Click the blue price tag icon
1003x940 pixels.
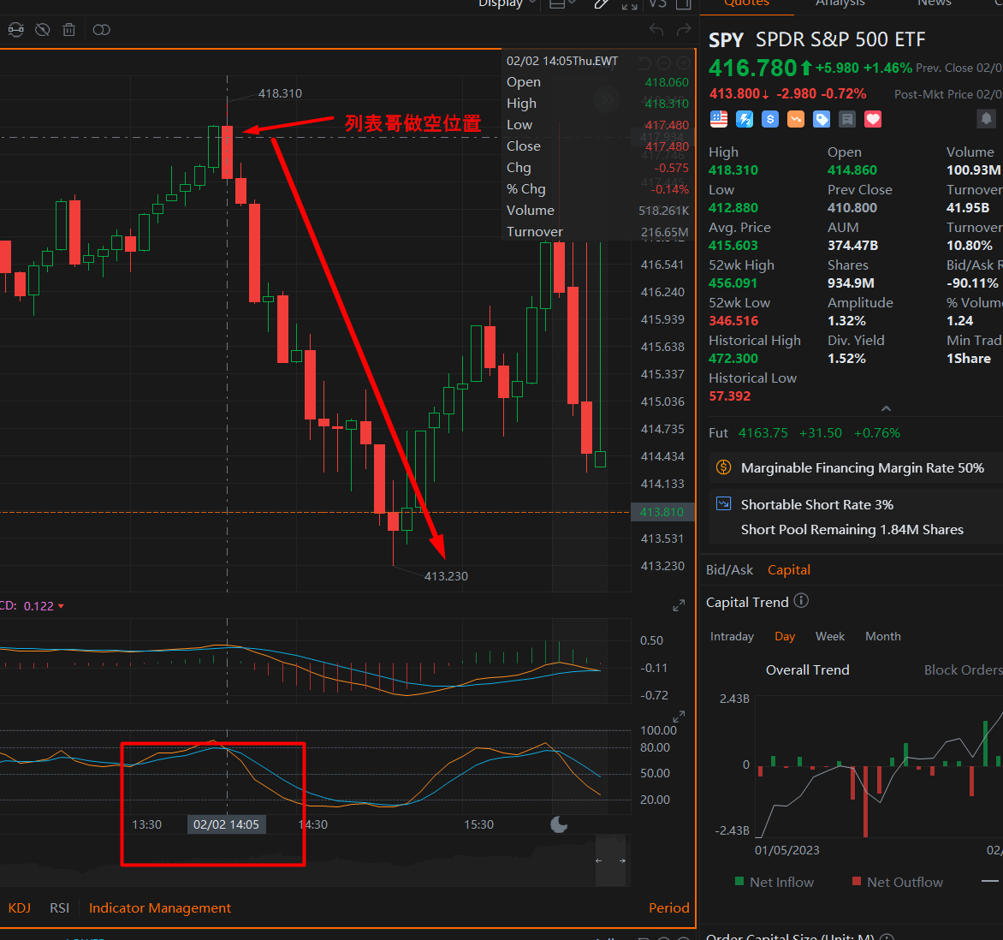822,119
